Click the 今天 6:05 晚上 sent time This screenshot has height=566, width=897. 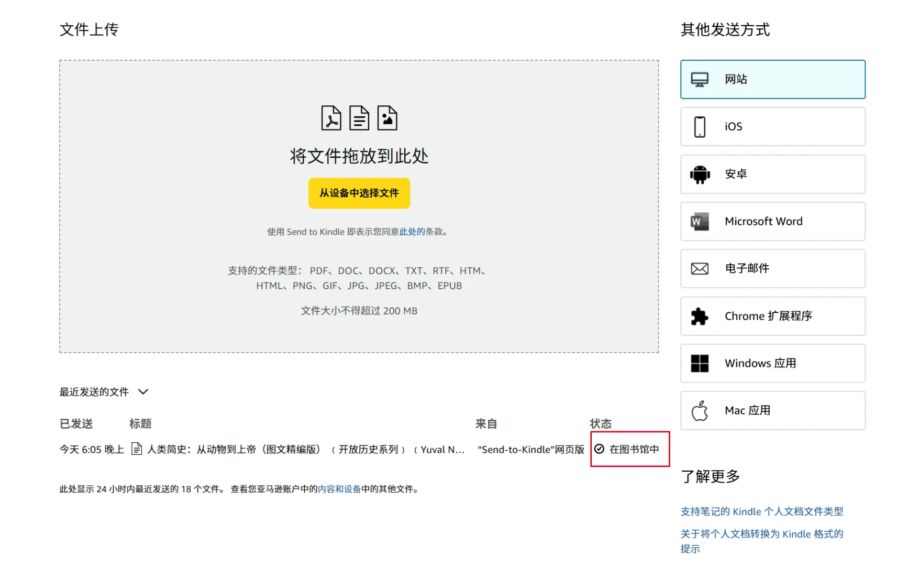point(92,450)
